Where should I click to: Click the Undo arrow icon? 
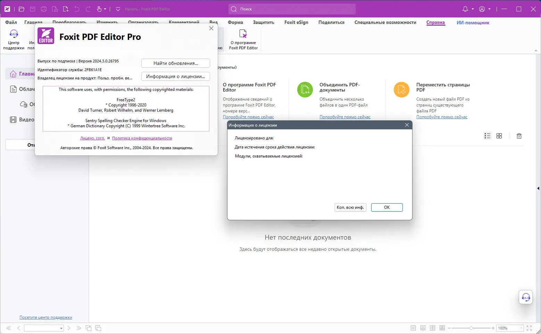pos(77,9)
